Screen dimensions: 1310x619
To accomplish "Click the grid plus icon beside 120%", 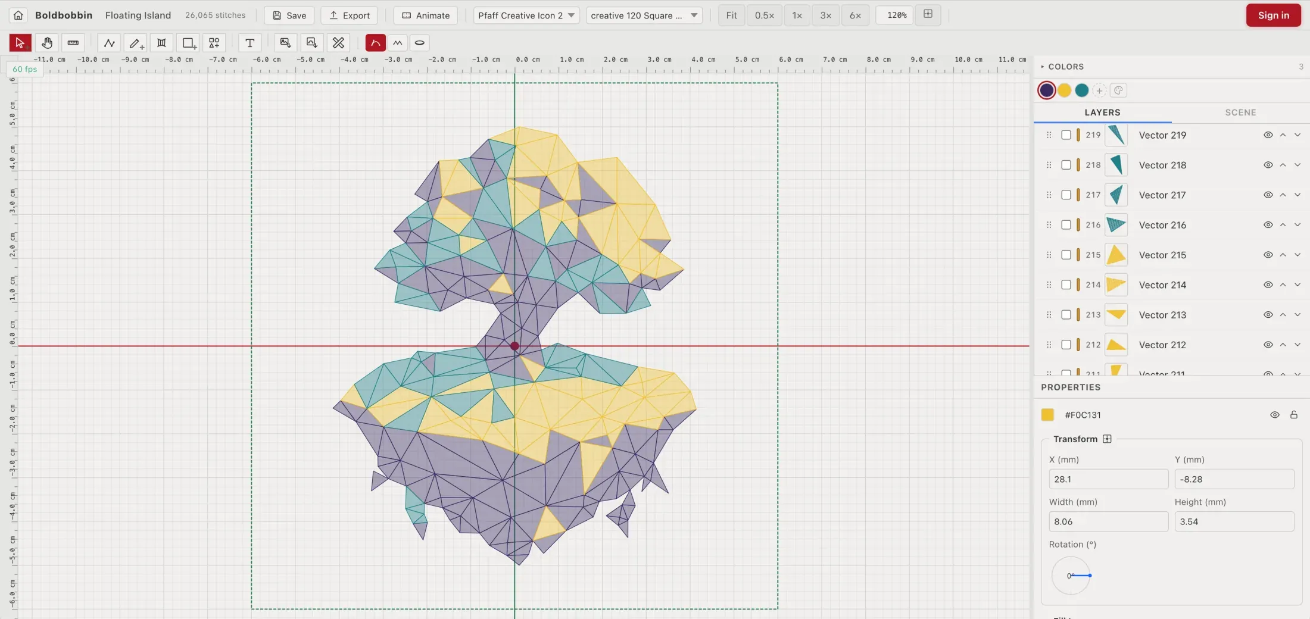I will [928, 15].
